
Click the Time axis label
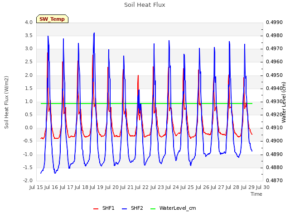click(256, 194)
